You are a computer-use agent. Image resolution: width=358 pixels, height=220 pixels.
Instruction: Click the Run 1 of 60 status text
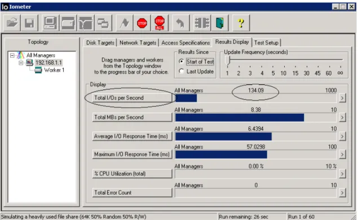click(x=301, y=217)
